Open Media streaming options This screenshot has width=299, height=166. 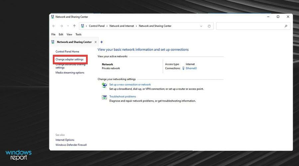tap(70, 73)
